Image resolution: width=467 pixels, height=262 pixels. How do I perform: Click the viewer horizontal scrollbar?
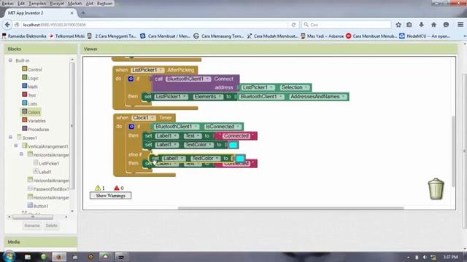pyautogui.click(x=290, y=208)
